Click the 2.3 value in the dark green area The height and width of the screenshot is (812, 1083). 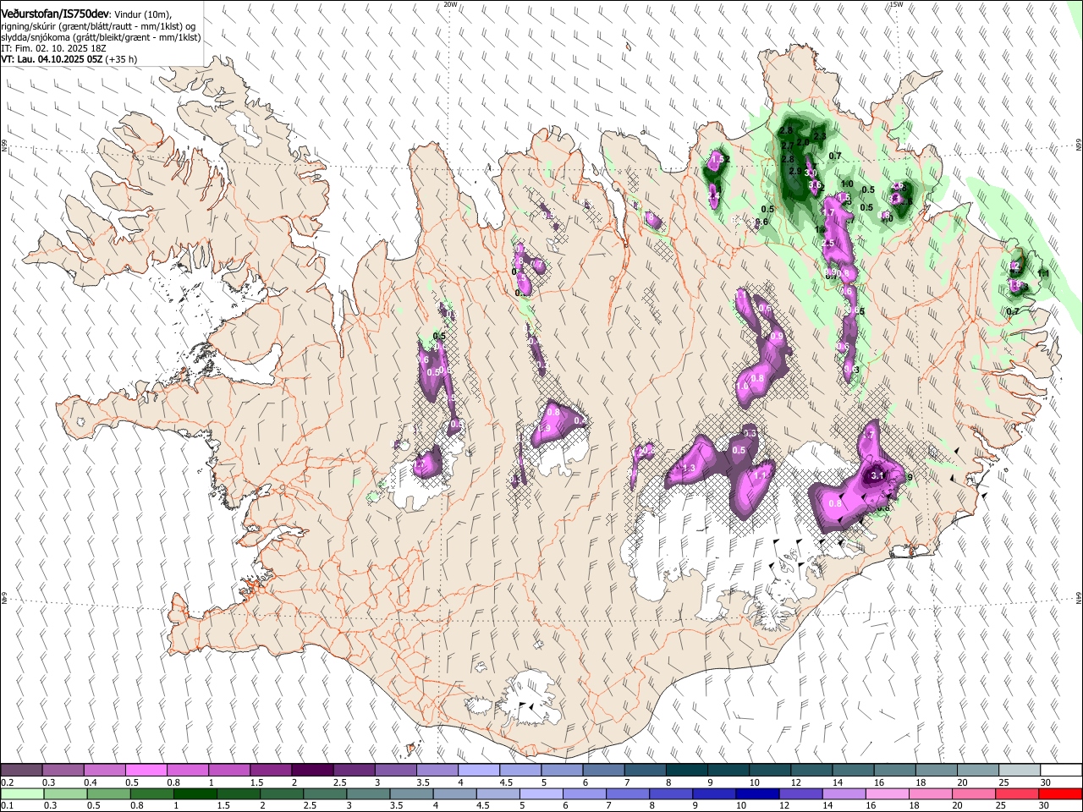point(819,136)
